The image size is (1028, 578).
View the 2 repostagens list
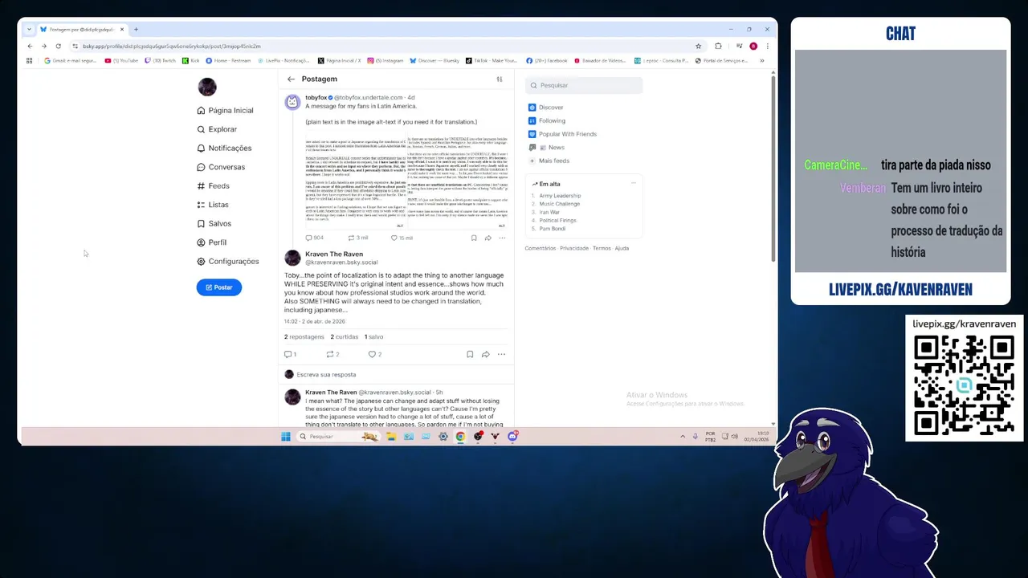pos(304,336)
